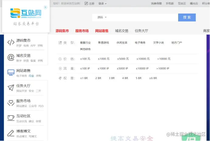Filter price by >10000 元
Image resolution: width=210 pixels, height=141 pixels.
coord(164,59)
